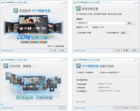
Task: Click 安装目录 label
Action: tap(80, 19)
